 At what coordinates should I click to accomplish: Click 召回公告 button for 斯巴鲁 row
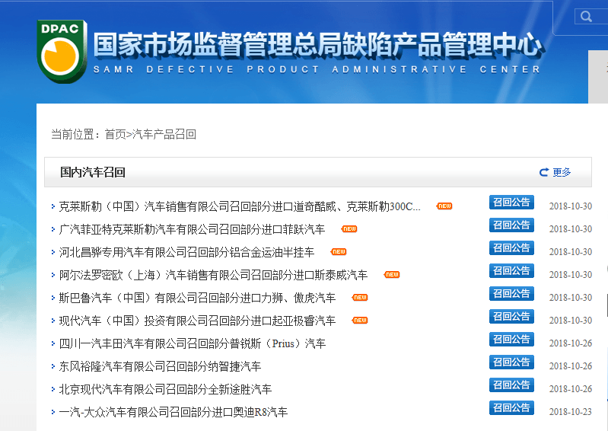pos(511,294)
